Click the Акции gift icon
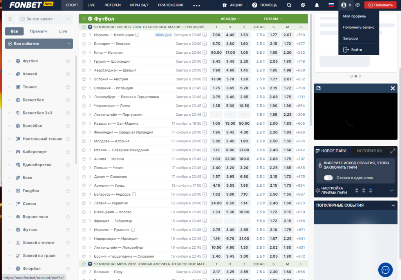Screen dimensions: 401x280 [x=224, y=5]
